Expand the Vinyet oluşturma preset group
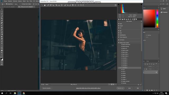This screenshot has height=95, width=169. [119, 37]
